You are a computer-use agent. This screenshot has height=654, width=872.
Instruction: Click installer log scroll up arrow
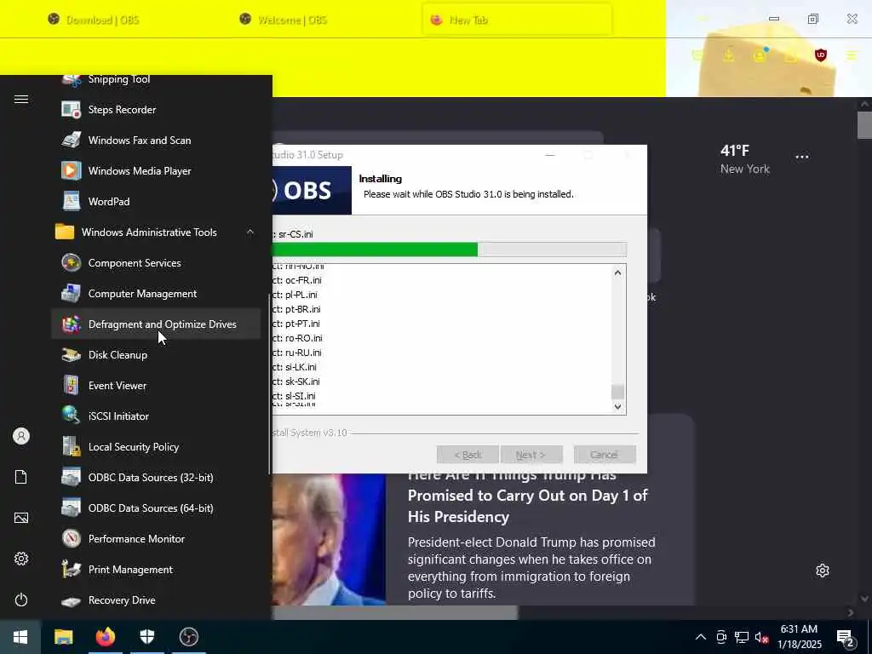click(617, 272)
